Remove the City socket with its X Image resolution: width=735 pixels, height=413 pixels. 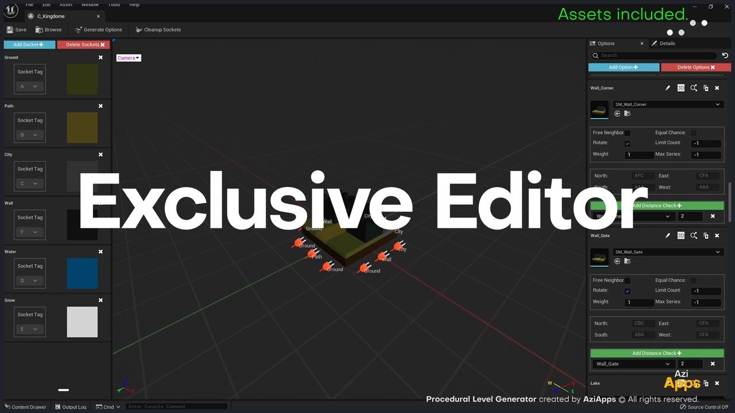point(100,154)
